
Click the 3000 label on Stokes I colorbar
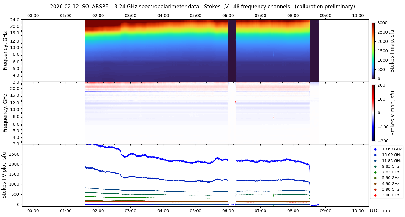click(382, 23)
